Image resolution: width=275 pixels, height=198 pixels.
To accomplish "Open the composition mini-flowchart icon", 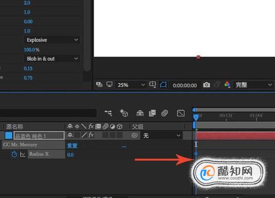I will tap(108, 113).
